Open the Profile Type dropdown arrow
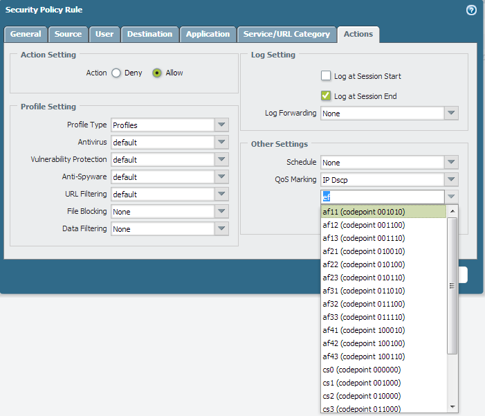This screenshot has width=485, height=416. point(221,125)
